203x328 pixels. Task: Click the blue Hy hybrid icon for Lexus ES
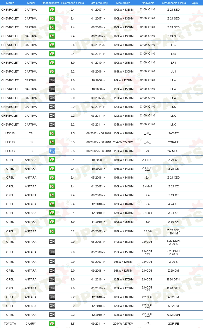[x=52, y=151]
